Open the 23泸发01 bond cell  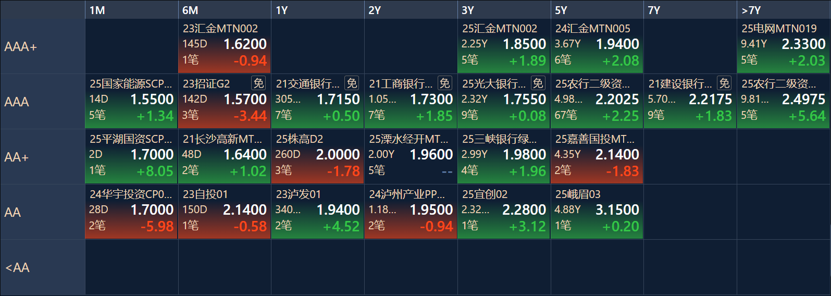pos(317,212)
